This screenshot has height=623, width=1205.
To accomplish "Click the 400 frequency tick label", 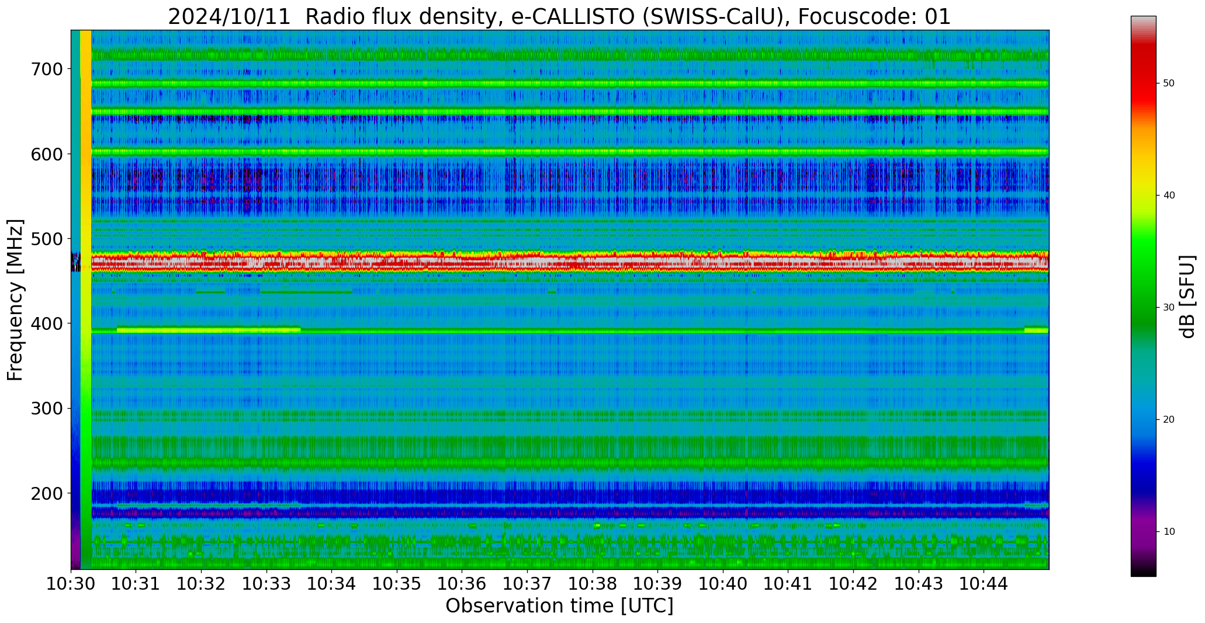I will pyautogui.click(x=46, y=323).
